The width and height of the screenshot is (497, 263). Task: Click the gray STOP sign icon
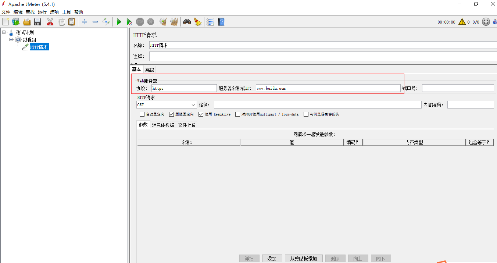click(x=140, y=22)
